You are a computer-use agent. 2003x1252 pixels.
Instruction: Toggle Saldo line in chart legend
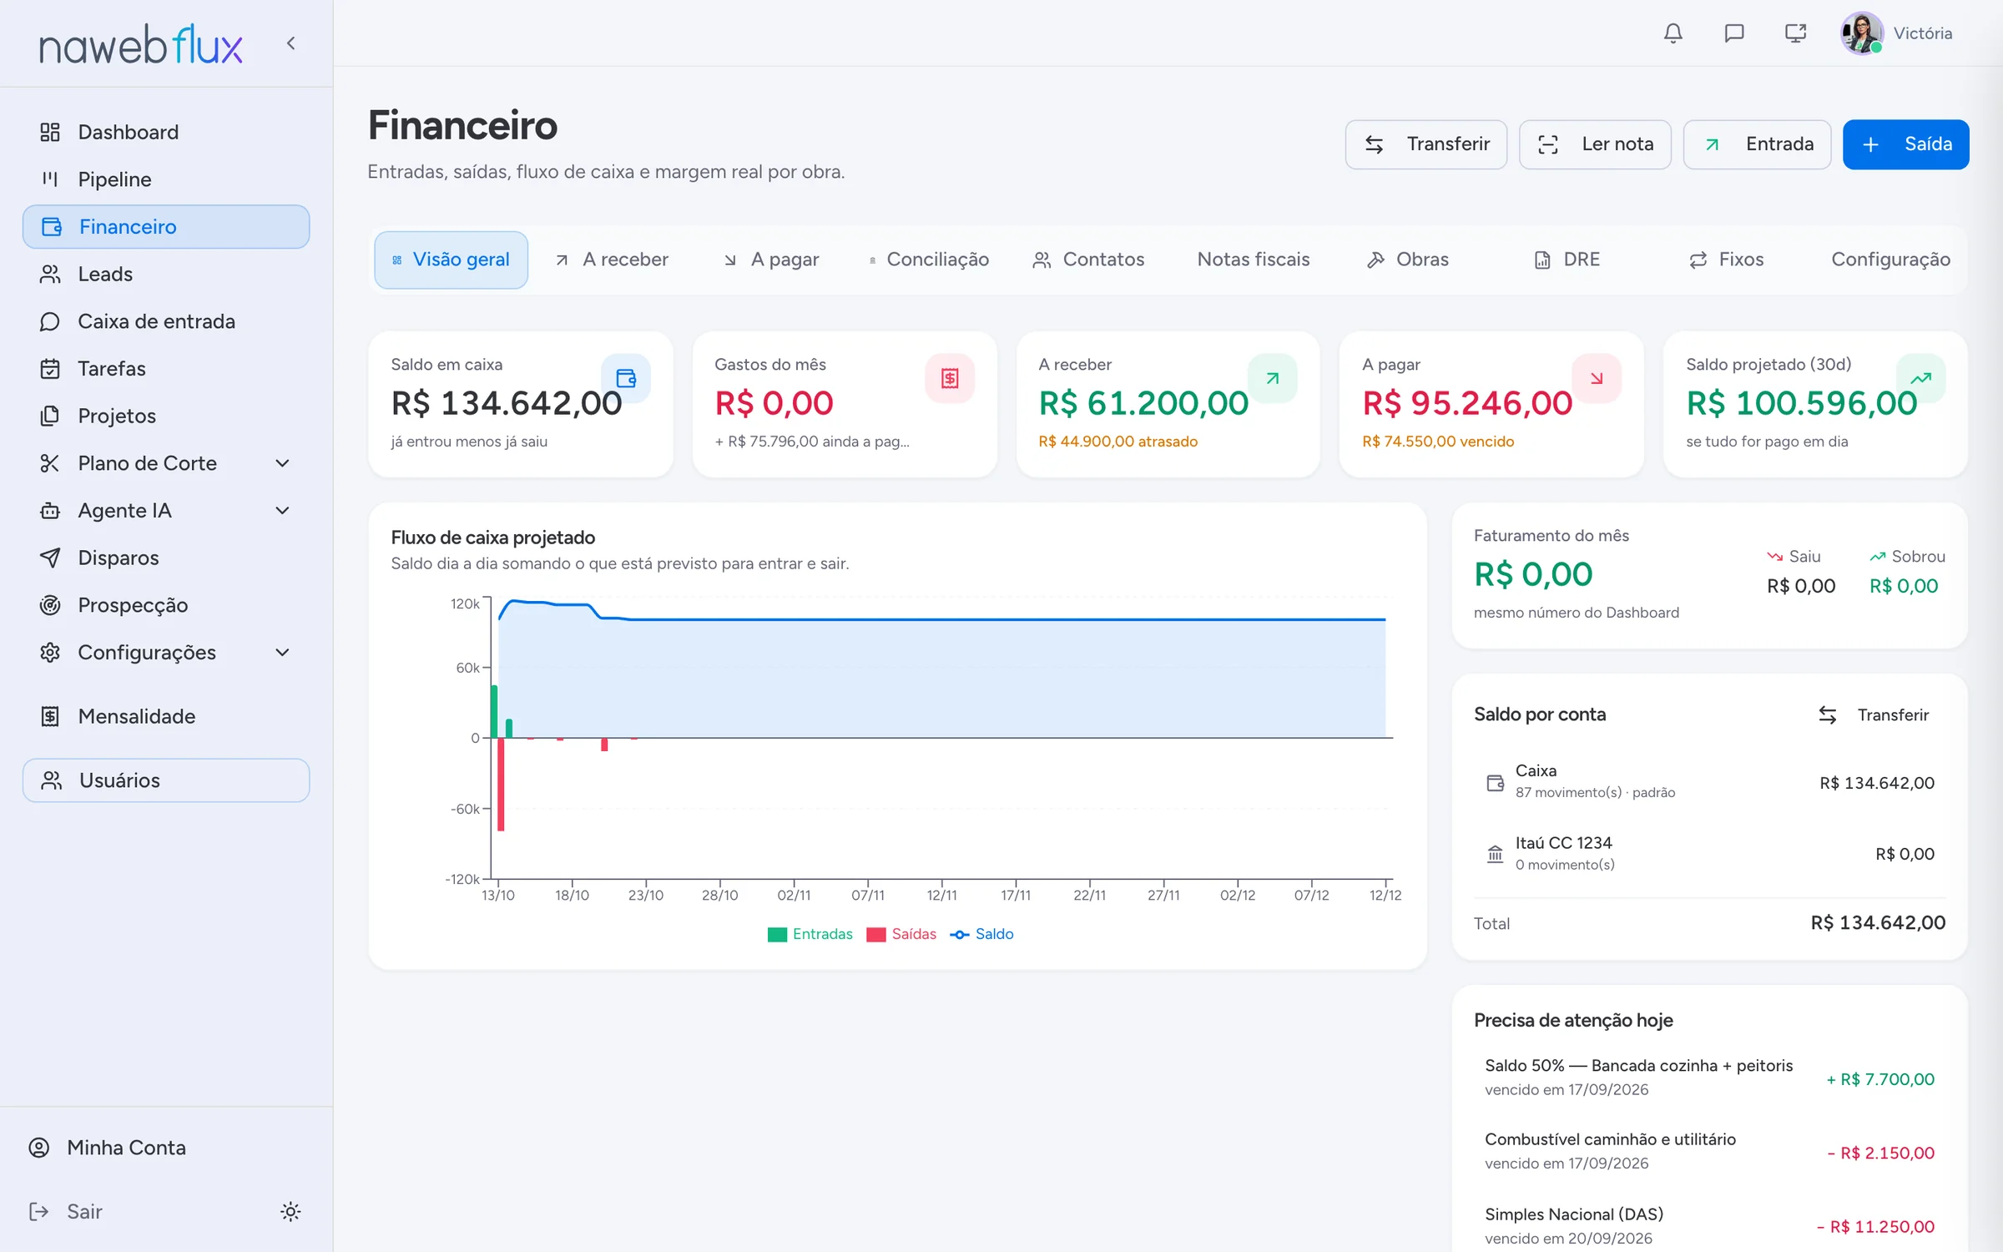tap(982, 934)
